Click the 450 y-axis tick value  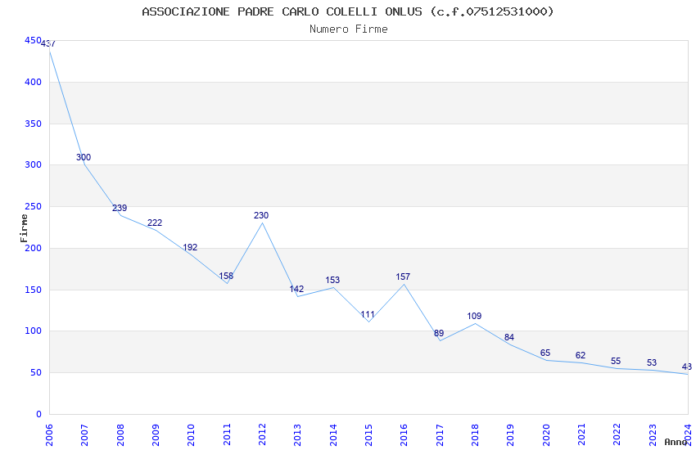33,40
